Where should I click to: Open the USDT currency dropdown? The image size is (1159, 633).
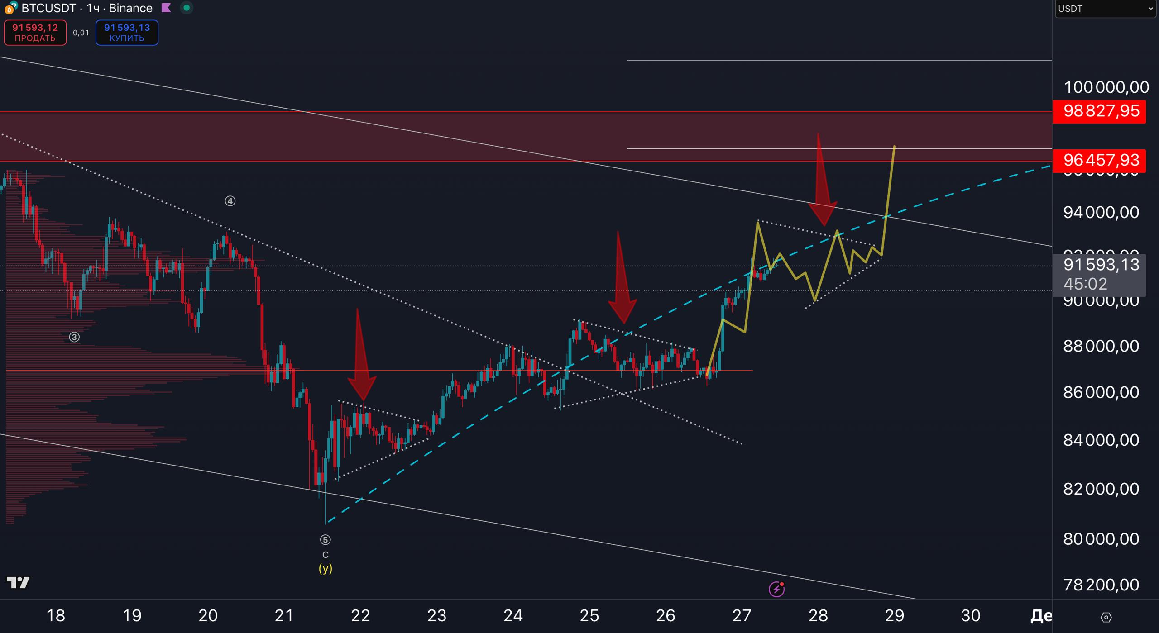[1105, 9]
